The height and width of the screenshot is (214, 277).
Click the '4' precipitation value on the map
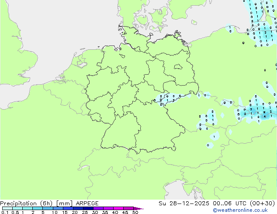pos(265,117)
